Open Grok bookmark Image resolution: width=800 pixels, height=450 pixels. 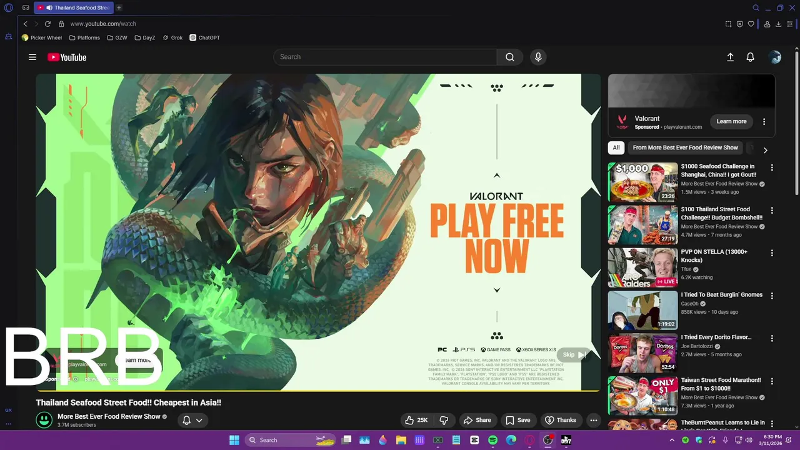pos(172,37)
